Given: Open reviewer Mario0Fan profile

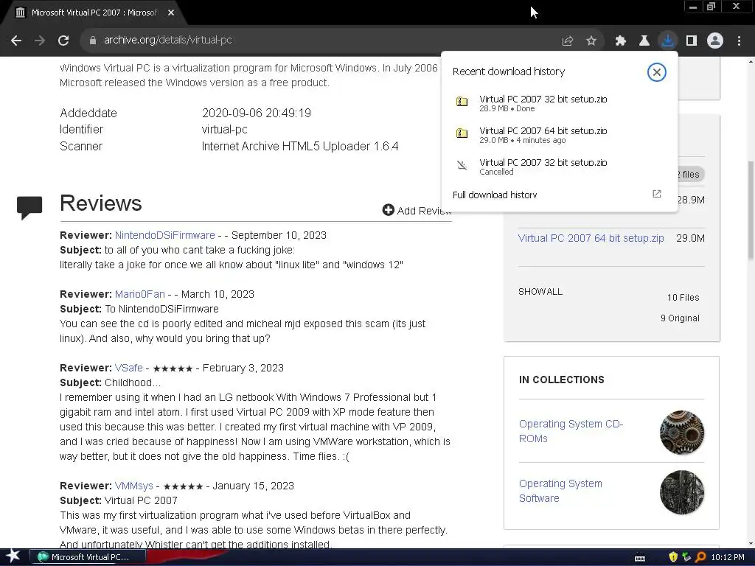Looking at the screenshot, I should click(x=139, y=294).
